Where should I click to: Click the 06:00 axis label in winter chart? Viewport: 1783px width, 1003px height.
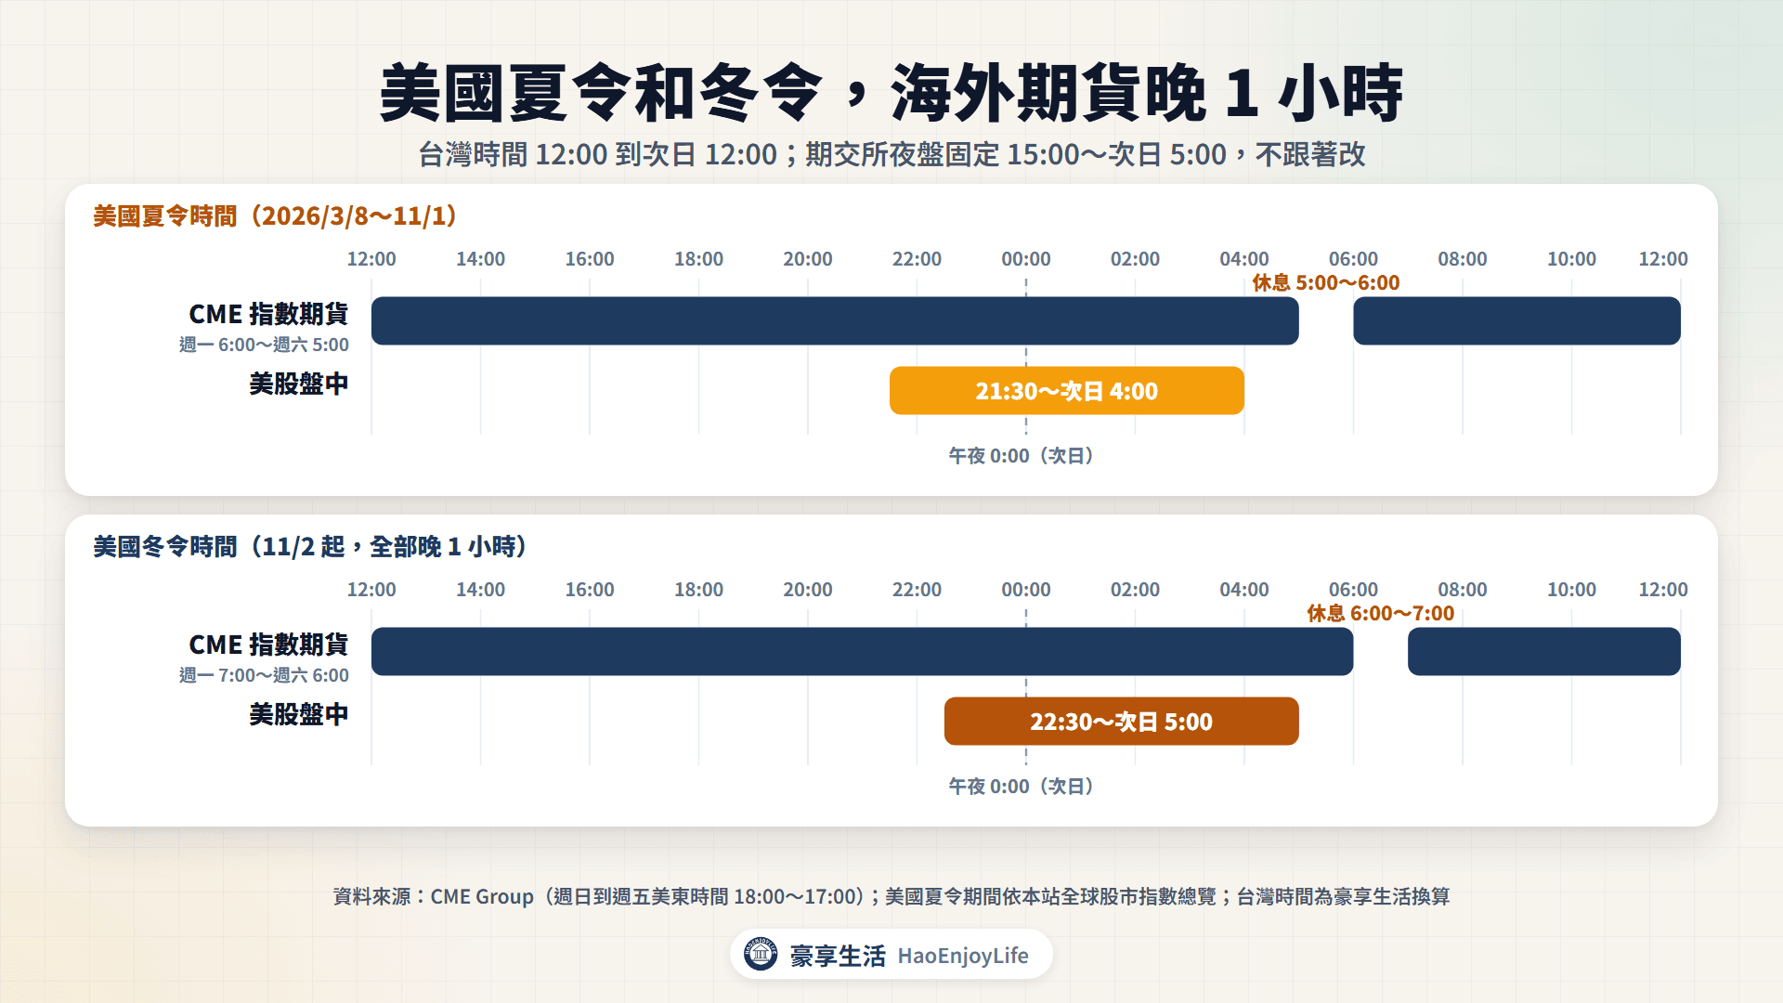click(x=1353, y=590)
